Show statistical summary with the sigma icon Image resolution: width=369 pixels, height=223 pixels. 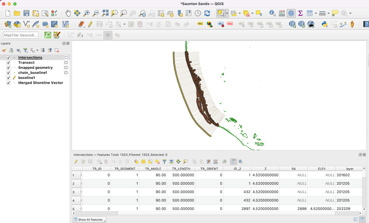point(300,13)
